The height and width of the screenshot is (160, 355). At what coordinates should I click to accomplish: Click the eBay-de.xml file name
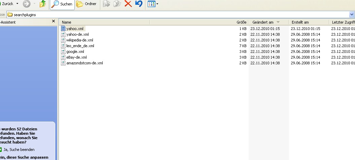(76, 57)
